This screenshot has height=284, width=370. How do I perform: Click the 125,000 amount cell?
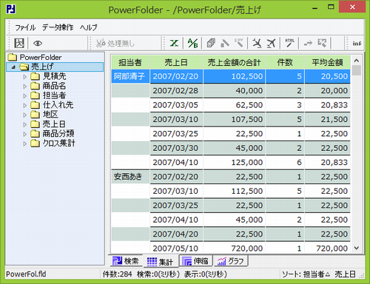pos(234,162)
